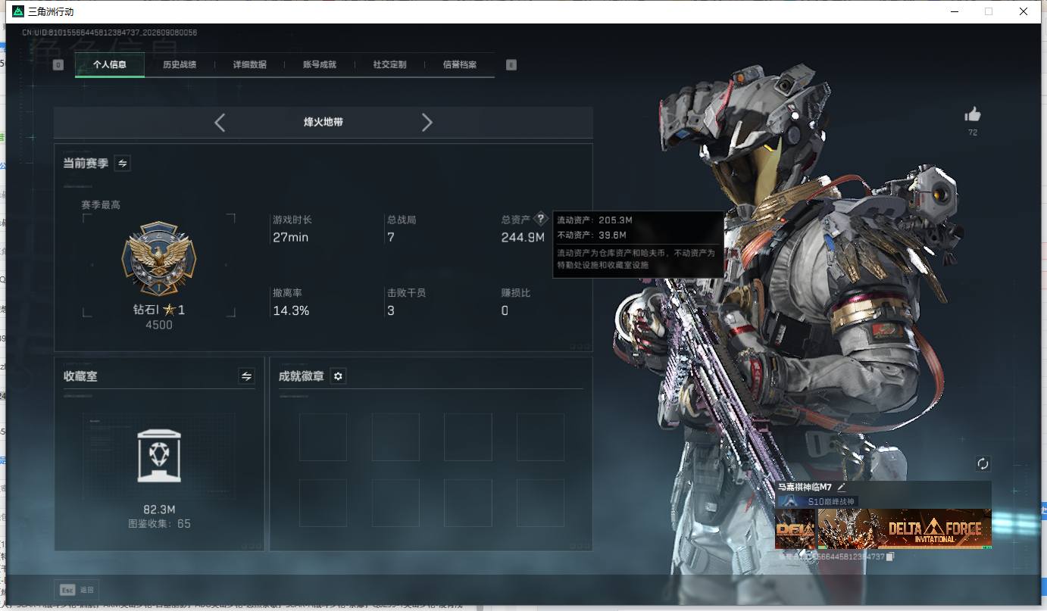Click the 三角洲行动 app icon in title bar
The width and height of the screenshot is (1047, 611).
click(18, 11)
